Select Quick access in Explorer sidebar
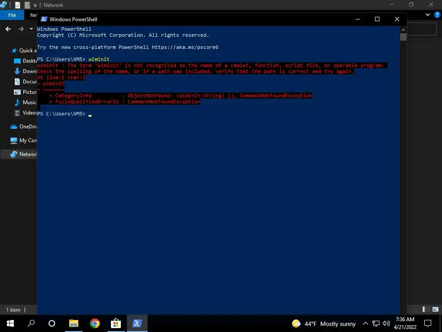 tap(24, 51)
